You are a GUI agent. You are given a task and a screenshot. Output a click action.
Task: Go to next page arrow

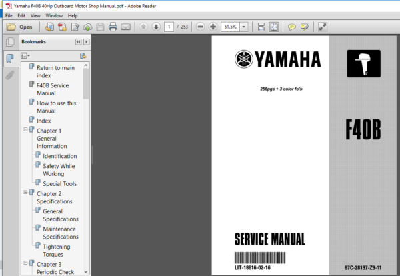156,27
